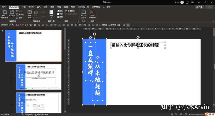Toggle Gridlines (网格线) checkbox
This screenshot has width=215, height=116.
(103, 25)
